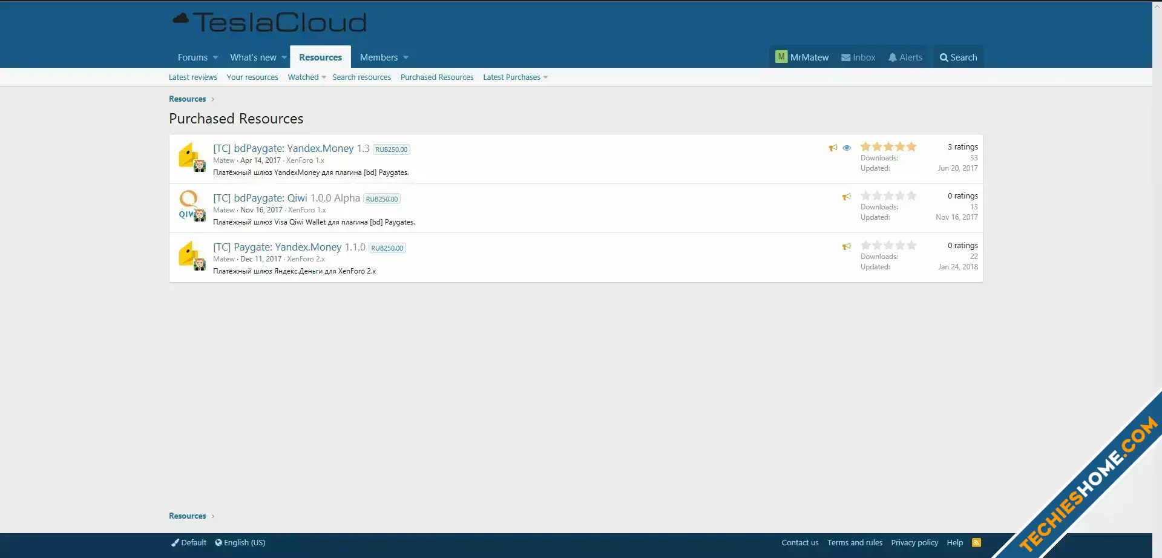Screen dimensions: 1162x558
Task: Open the Members tab
Action: coord(379,57)
